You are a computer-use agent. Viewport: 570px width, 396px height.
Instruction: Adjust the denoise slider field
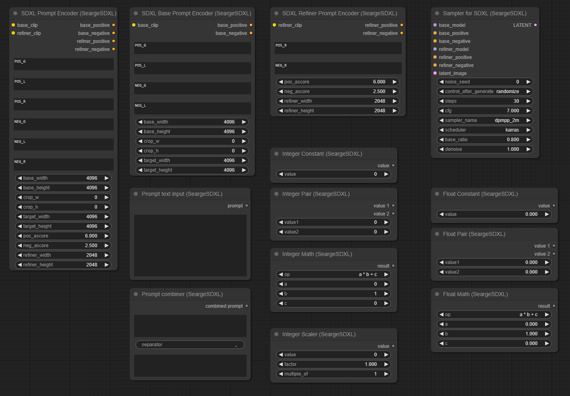point(485,149)
